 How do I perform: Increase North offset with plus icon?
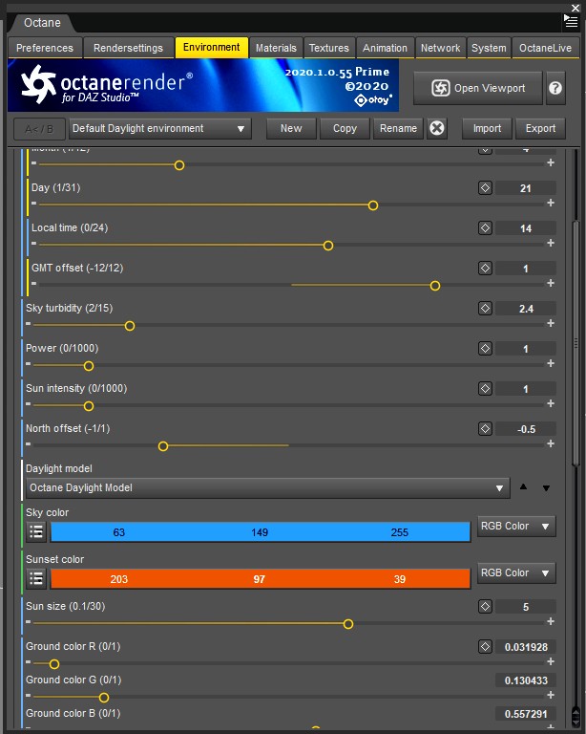(x=551, y=443)
